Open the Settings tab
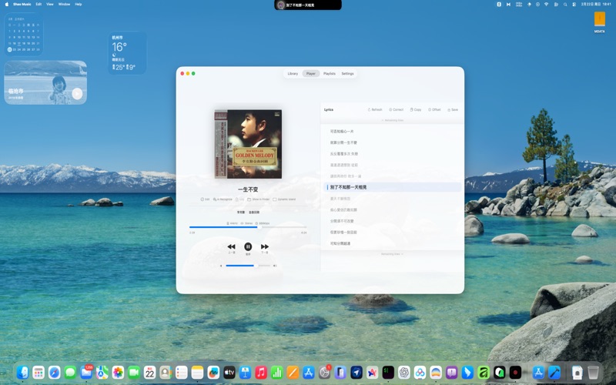Image resolution: width=616 pixels, height=385 pixels. tap(348, 74)
